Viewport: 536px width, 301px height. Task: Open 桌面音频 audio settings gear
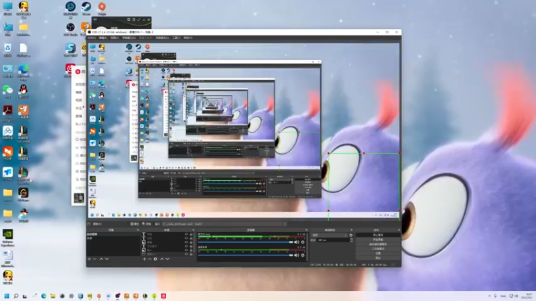pyautogui.click(x=303, y=256)
